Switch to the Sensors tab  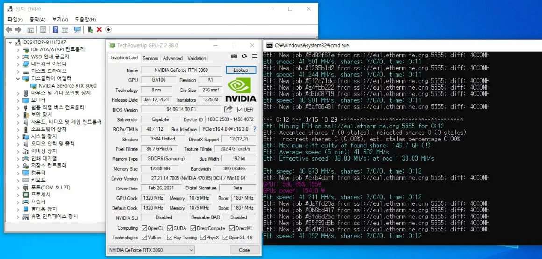[x=150, y=58]
